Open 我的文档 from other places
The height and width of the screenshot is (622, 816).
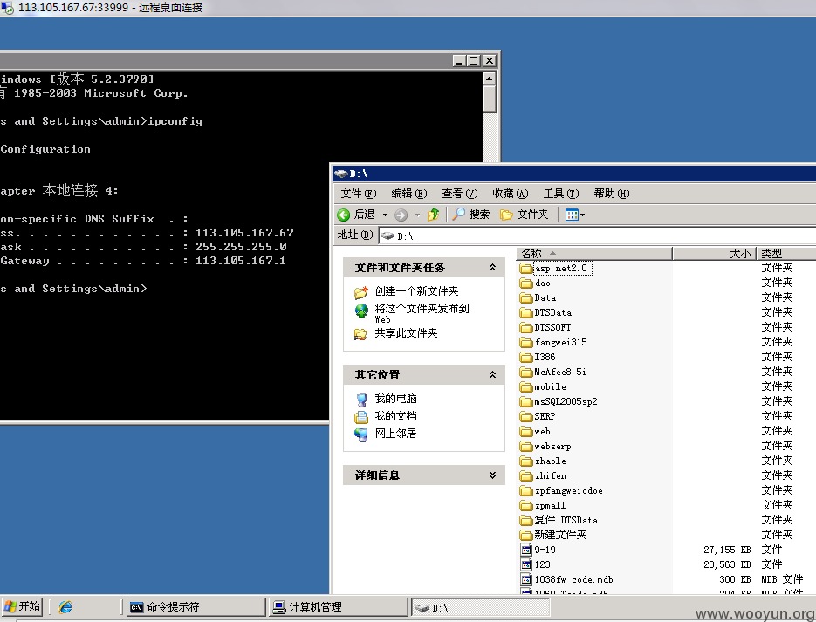[395, 415]
